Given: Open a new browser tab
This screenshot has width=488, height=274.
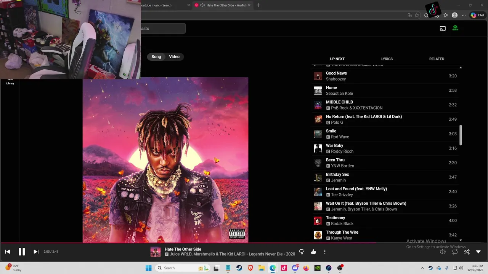Looking at the screenshot, I should [258, 5].
